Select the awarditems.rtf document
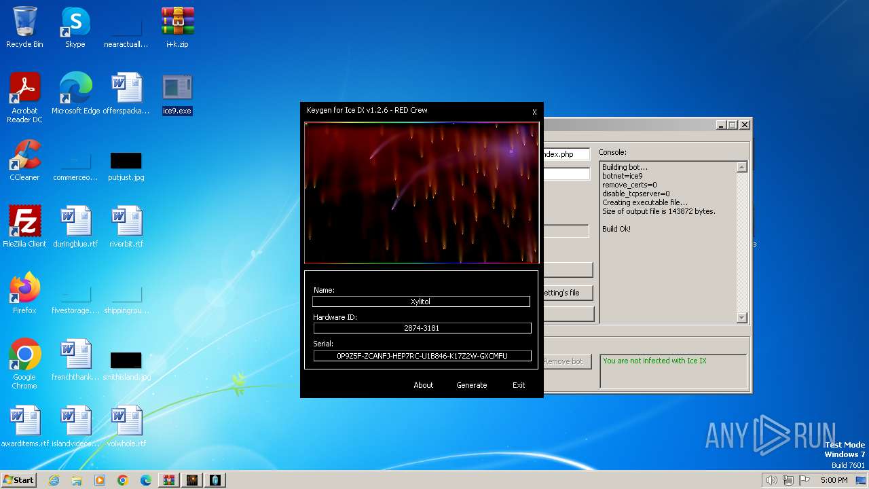This screenshot has width=869, height=489. (x=24, y=426)
